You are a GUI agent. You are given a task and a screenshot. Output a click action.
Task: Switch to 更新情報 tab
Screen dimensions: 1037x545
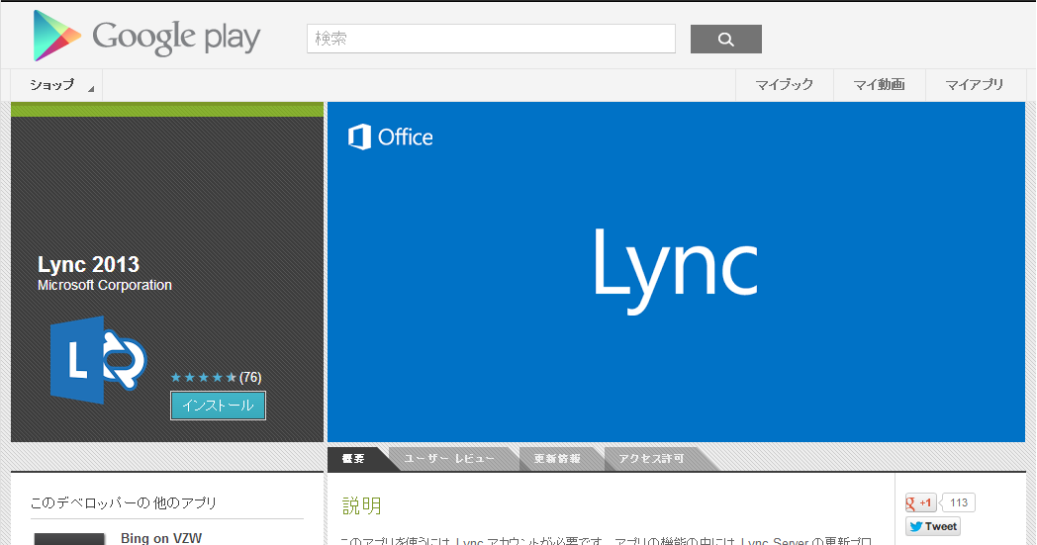(557, 458)
